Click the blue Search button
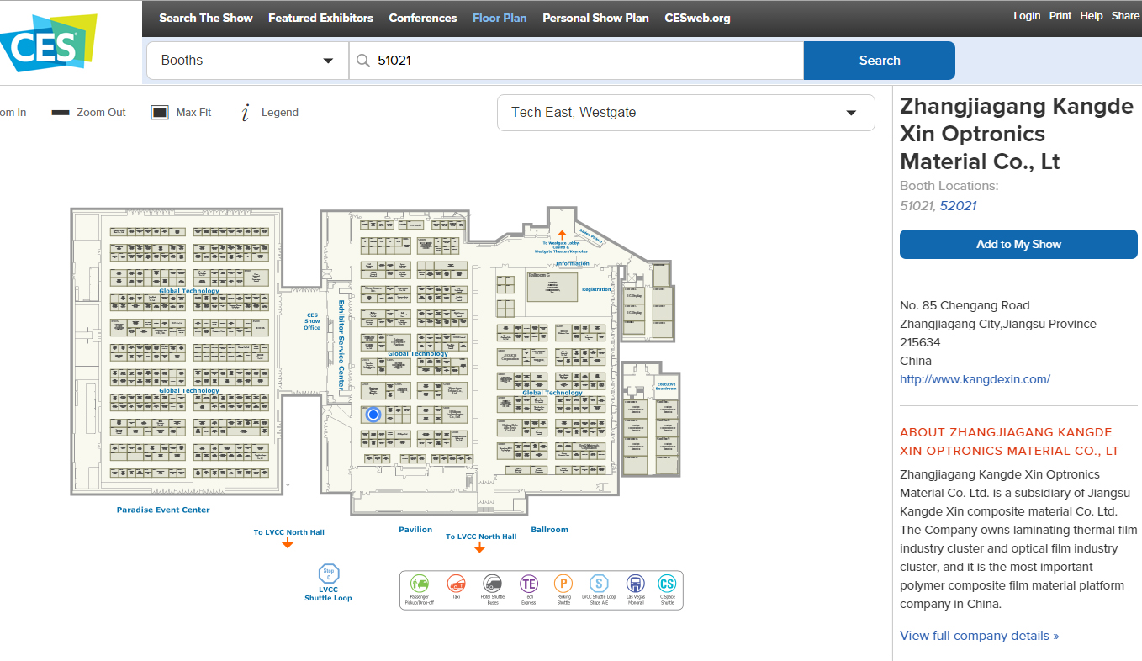The width and height of the screenshot is (1142, 661). tap(880, 61)
